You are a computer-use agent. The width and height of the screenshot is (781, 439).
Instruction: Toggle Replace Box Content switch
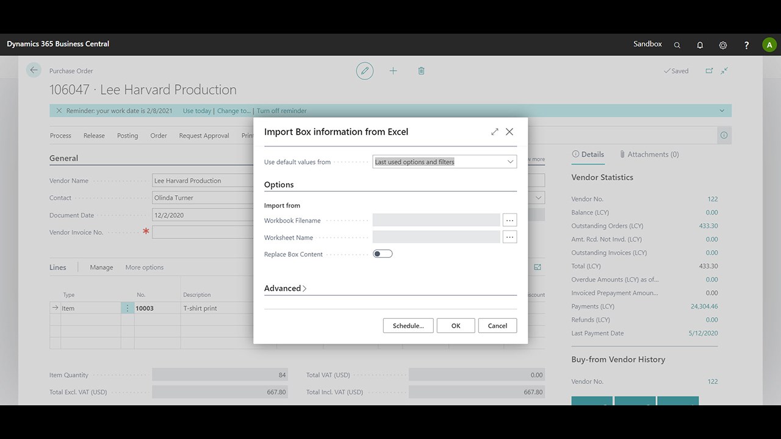[x=383, y=254]
